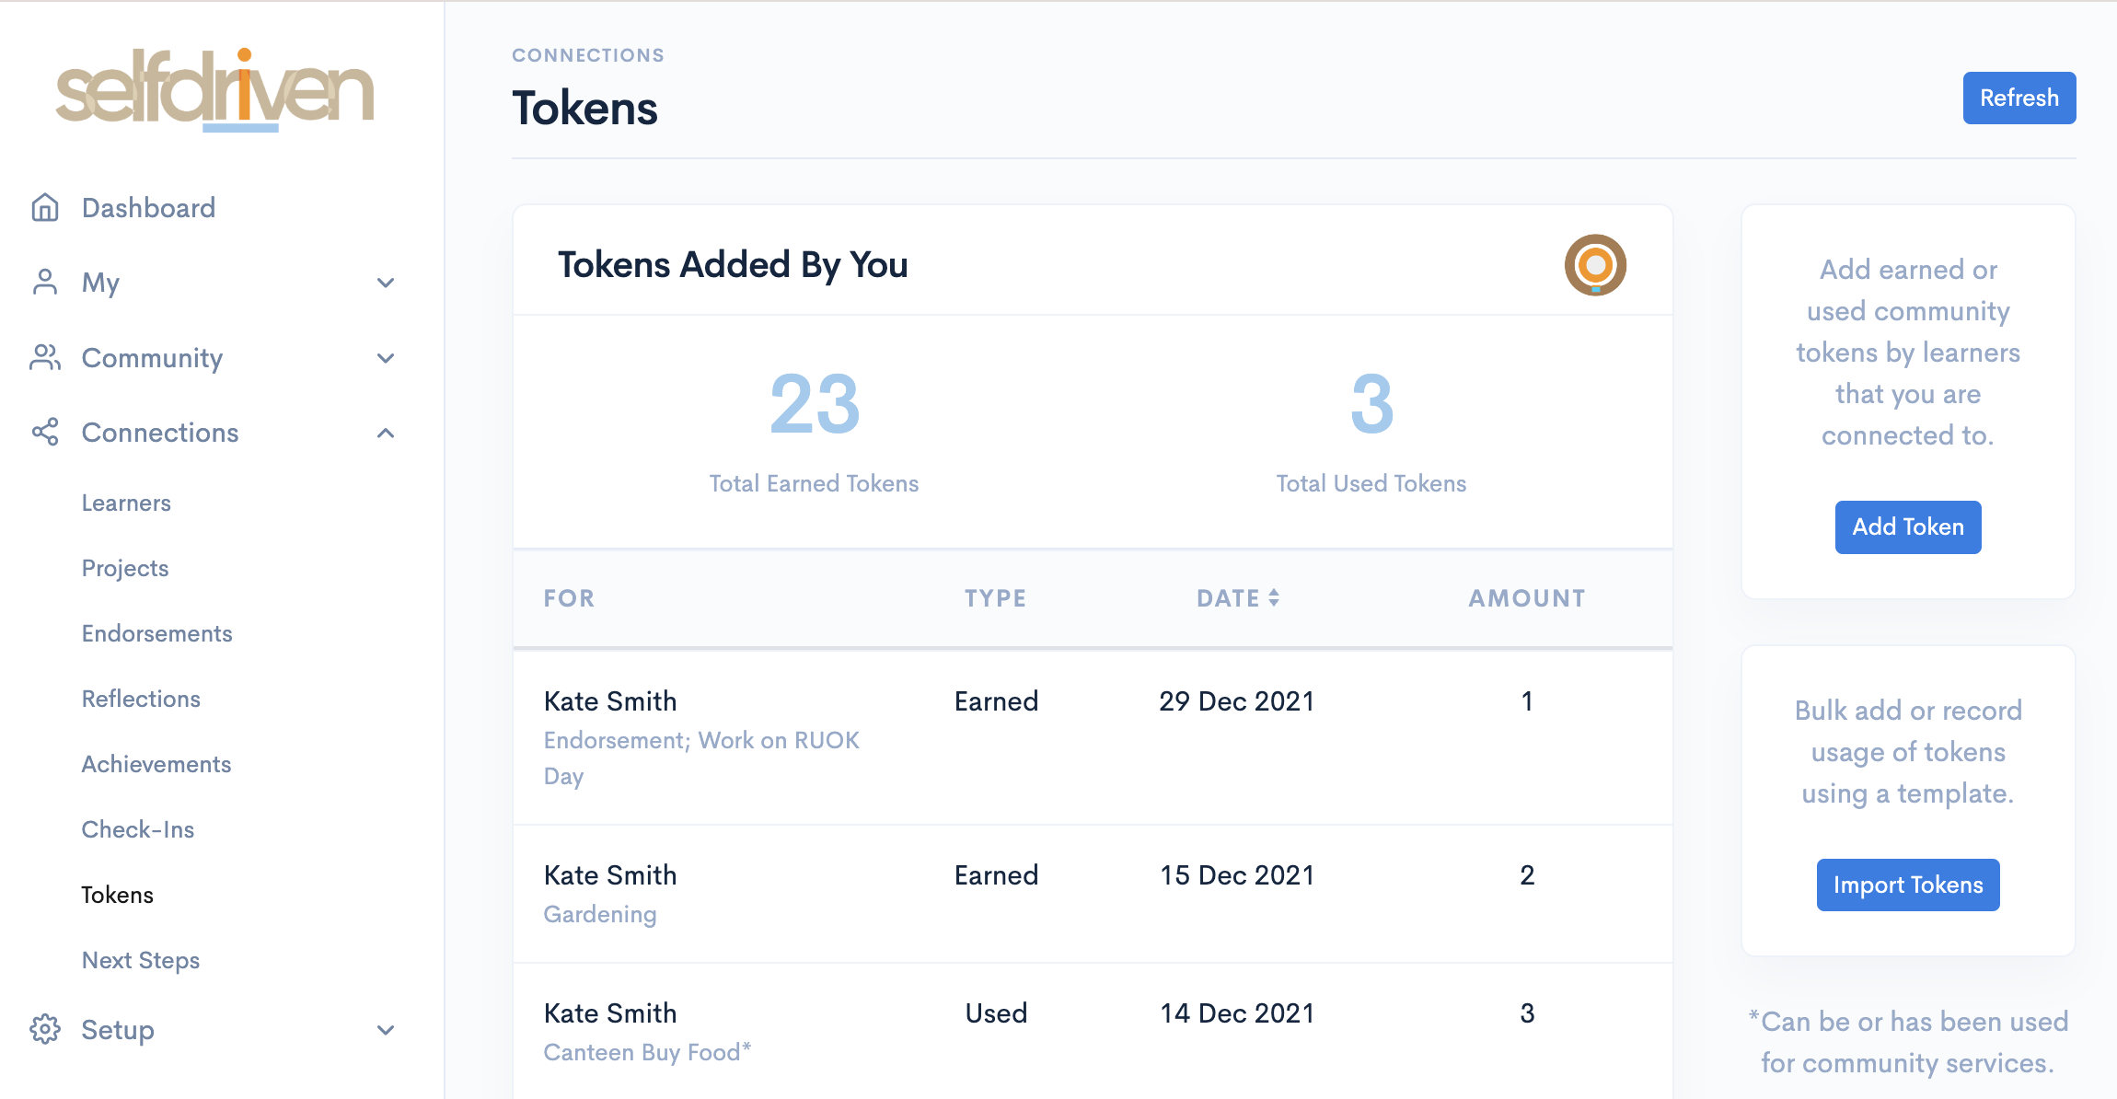Click the Dashboard home icon
2117x1099 pixels.
coord(45,208)
